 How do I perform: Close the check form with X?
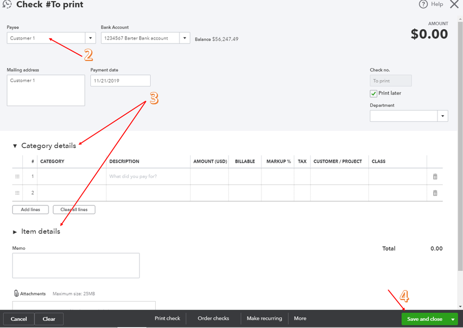pyautogui.click(x=454, y=4)
